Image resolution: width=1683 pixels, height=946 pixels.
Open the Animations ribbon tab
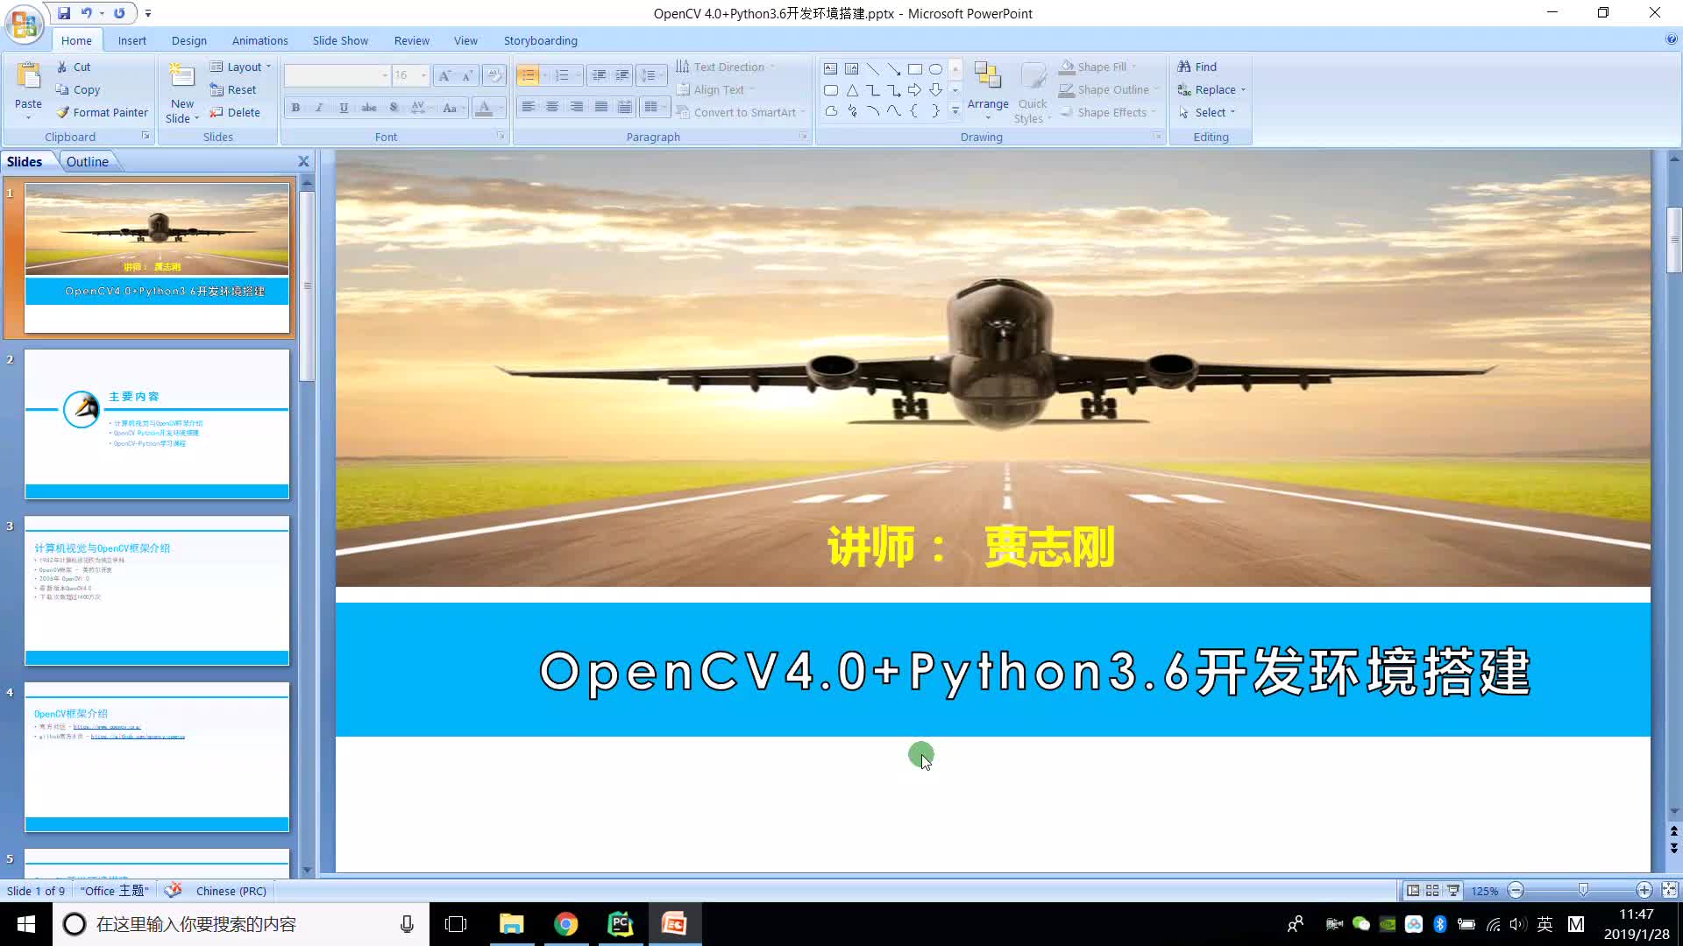260,40
